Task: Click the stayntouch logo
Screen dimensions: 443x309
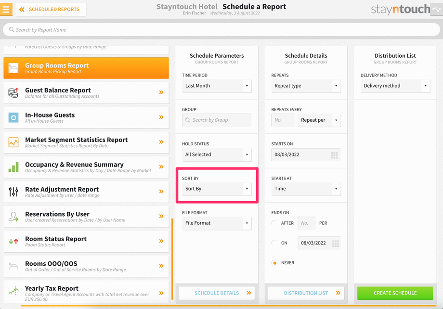Action: (401, 9)
